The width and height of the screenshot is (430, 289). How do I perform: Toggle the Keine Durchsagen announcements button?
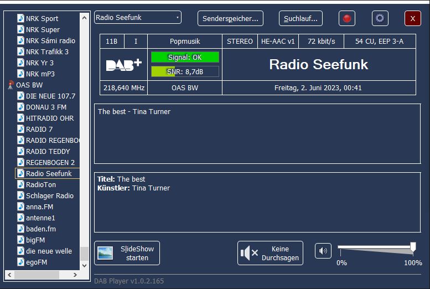pos(270,253)
